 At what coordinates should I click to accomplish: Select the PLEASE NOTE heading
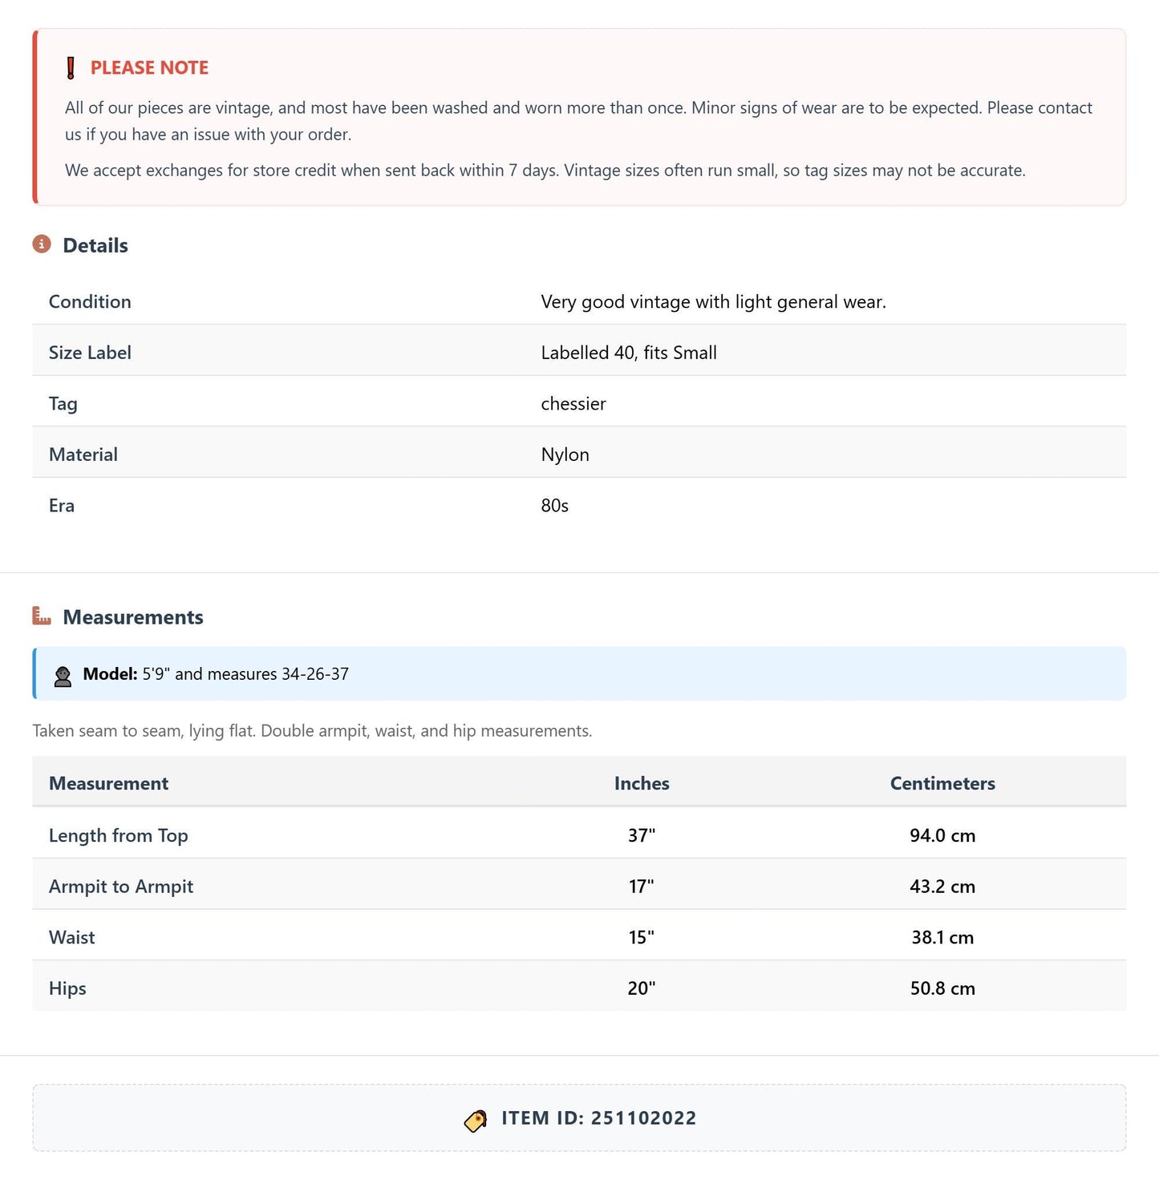pyautogui.click(x=149, y=68)
